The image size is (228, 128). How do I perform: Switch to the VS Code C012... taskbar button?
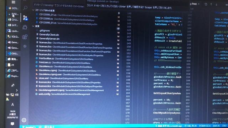click(14, 54)
